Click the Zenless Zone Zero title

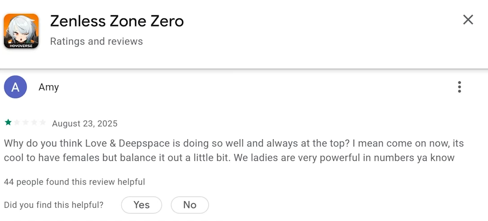coord(117,22)
